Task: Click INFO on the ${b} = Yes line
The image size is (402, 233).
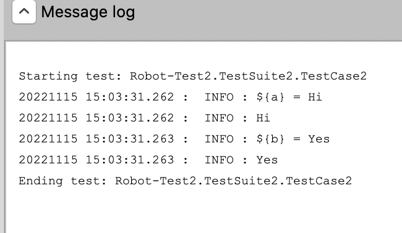Action: pyautogui.click(x=219, y=139)
